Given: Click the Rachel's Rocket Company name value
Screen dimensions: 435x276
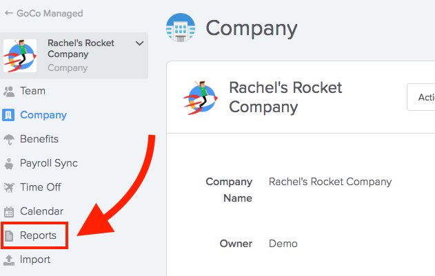Looking at the screenshot, I should (x=330, y=182).
